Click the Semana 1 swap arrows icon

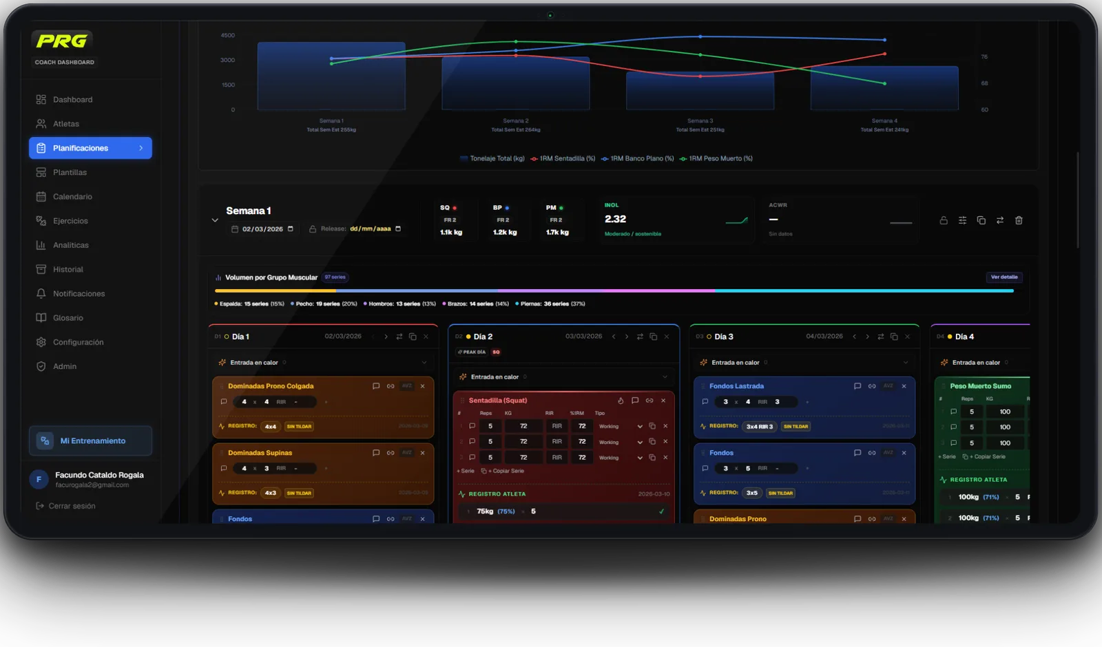tap(999, 220)
